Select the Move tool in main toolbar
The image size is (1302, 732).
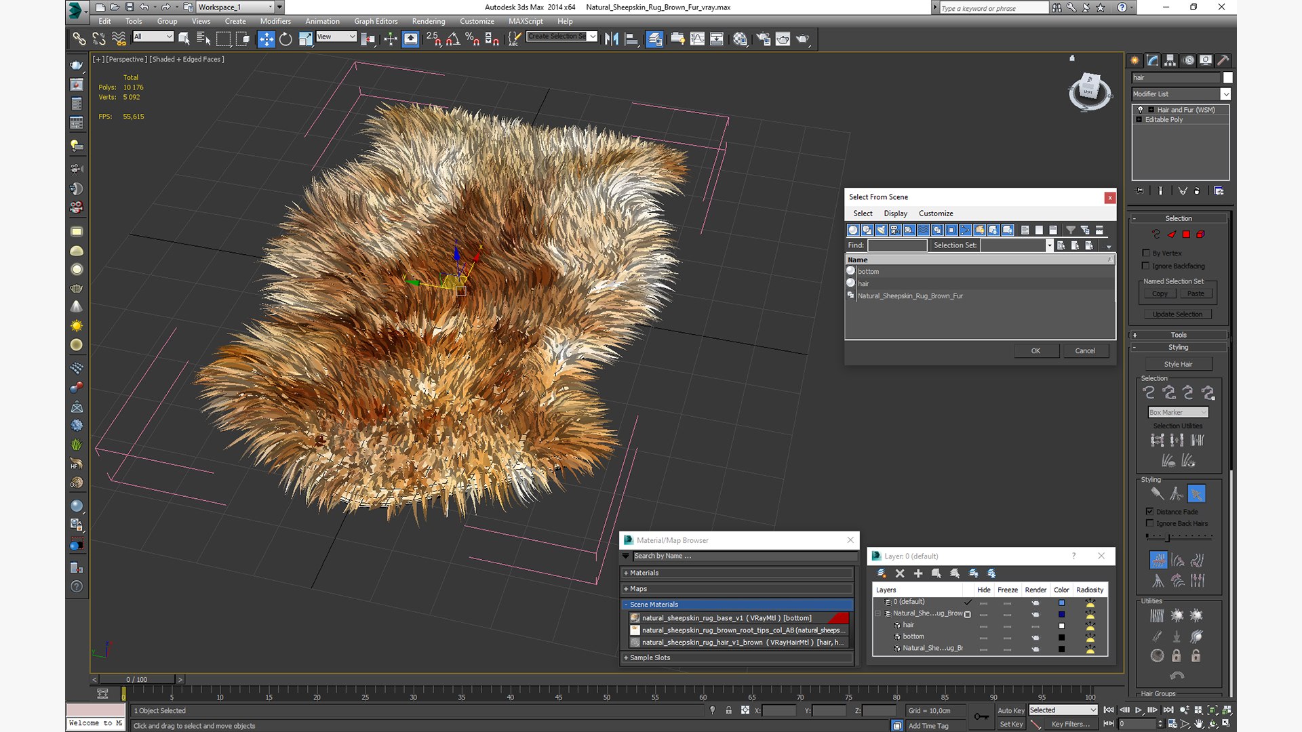266,39
